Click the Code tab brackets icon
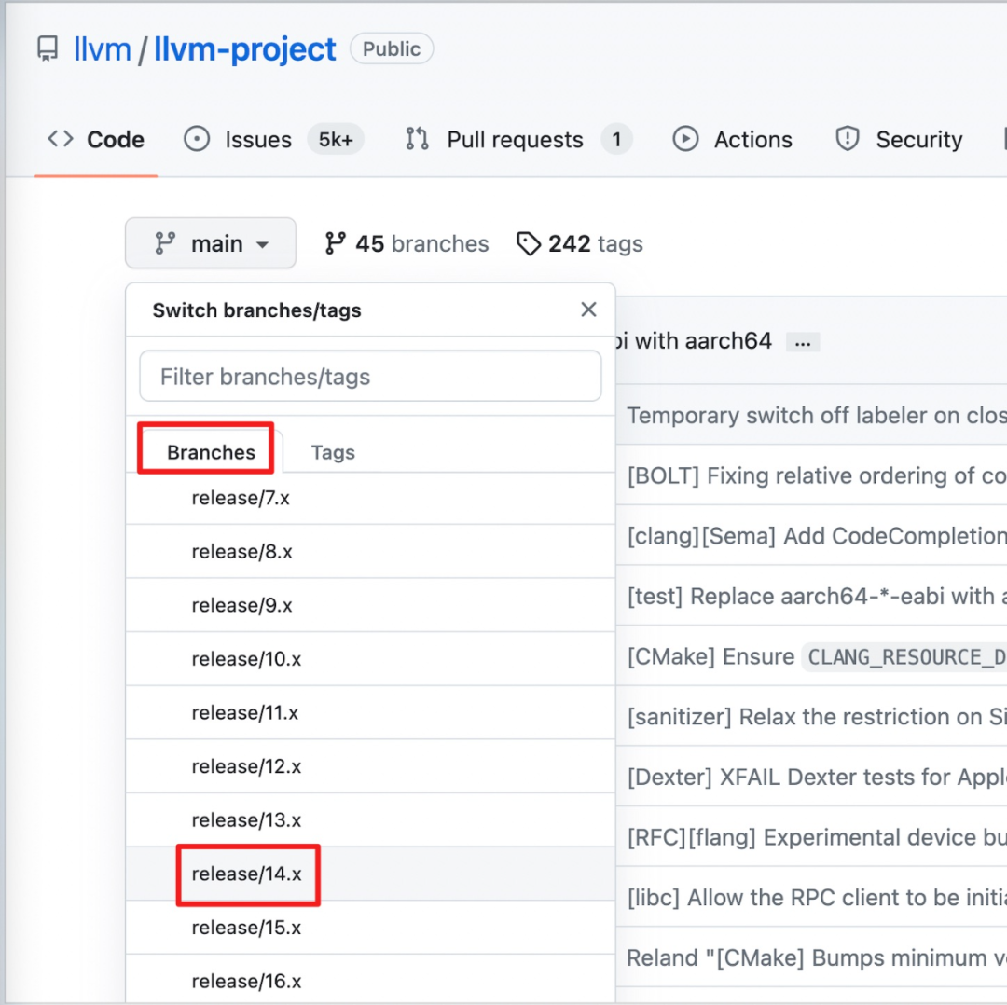The height and width of the screenshot is (1005, 1007). pyautogui.click(x=61, y=140)
